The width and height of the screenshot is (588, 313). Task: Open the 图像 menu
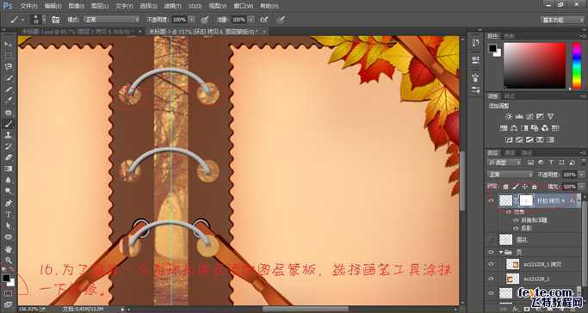point(77,6)
